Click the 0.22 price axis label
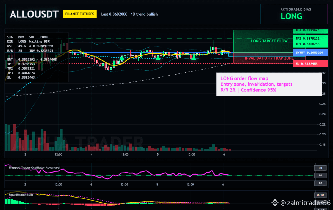Screen dimensions: 333x210 [x=322, y=124]
